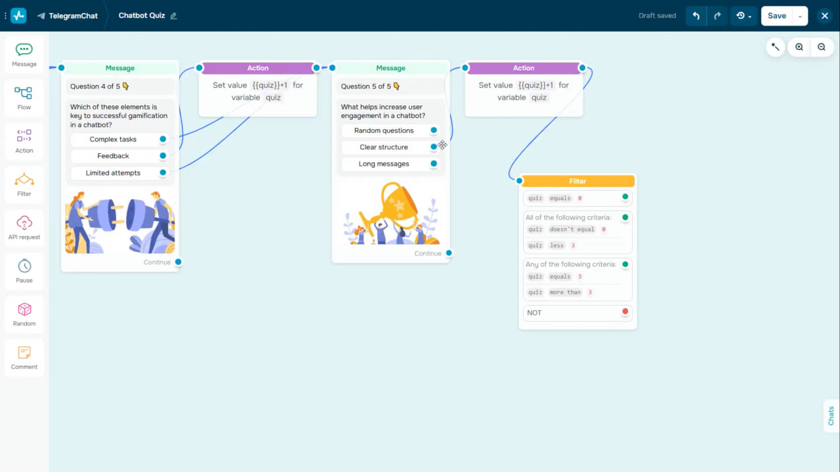
Task: Edit the Chatbot Quiz name pencil
Action: (x=174, y=16)
